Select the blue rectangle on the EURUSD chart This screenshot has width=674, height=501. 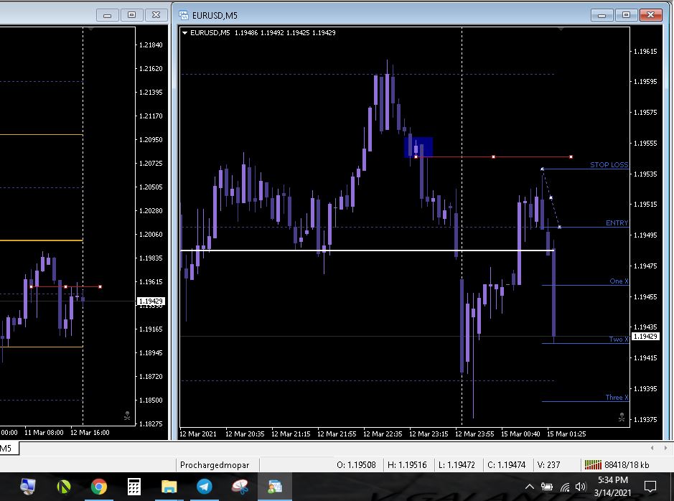tap(418, 147)
